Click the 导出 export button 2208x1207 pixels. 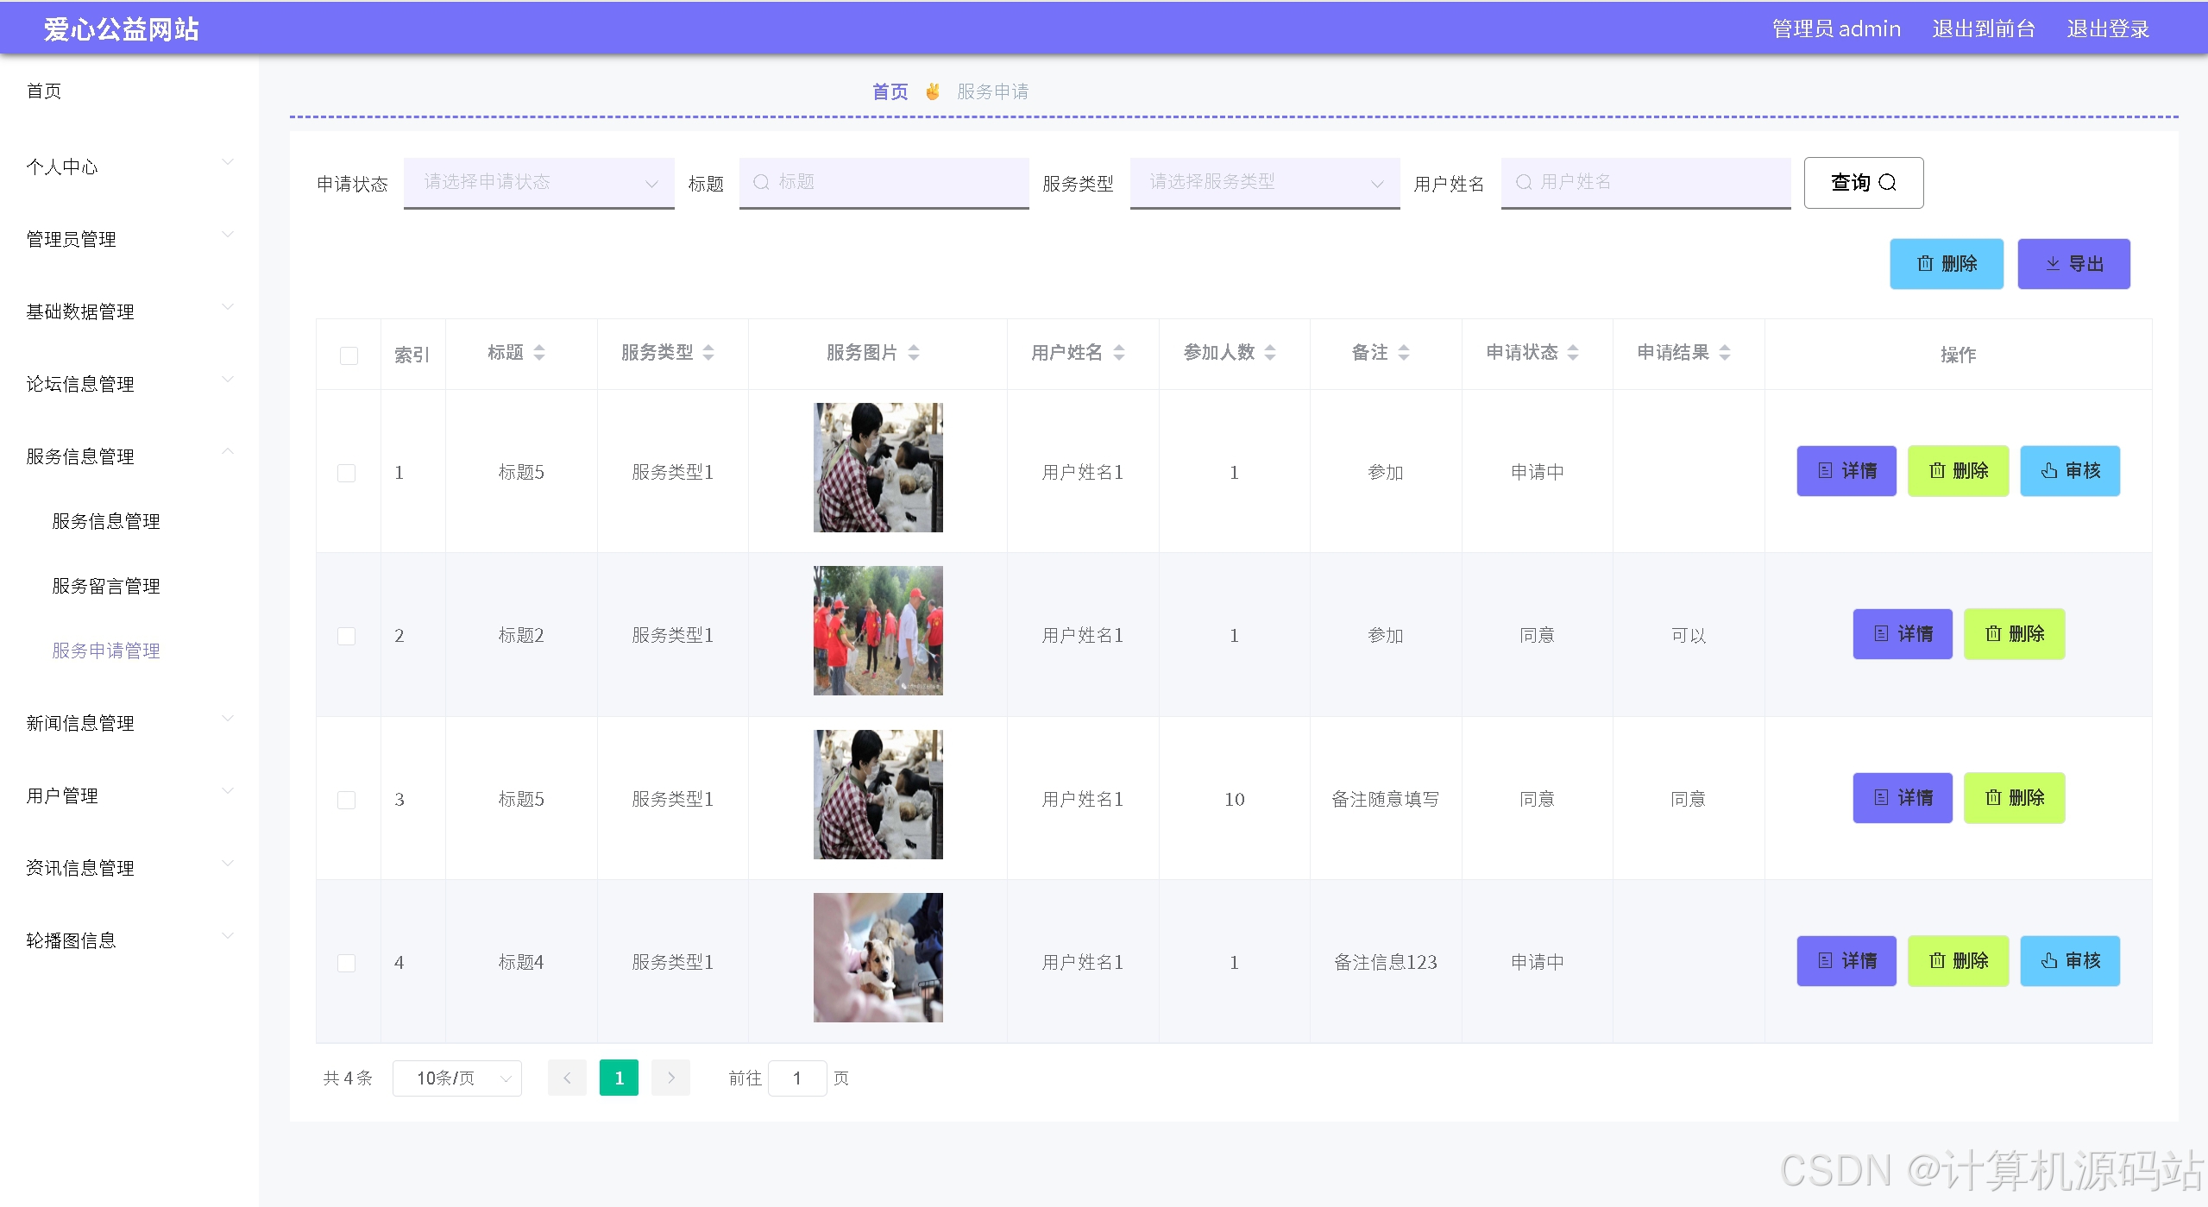pyautogui.click(x=2073, y=264)
